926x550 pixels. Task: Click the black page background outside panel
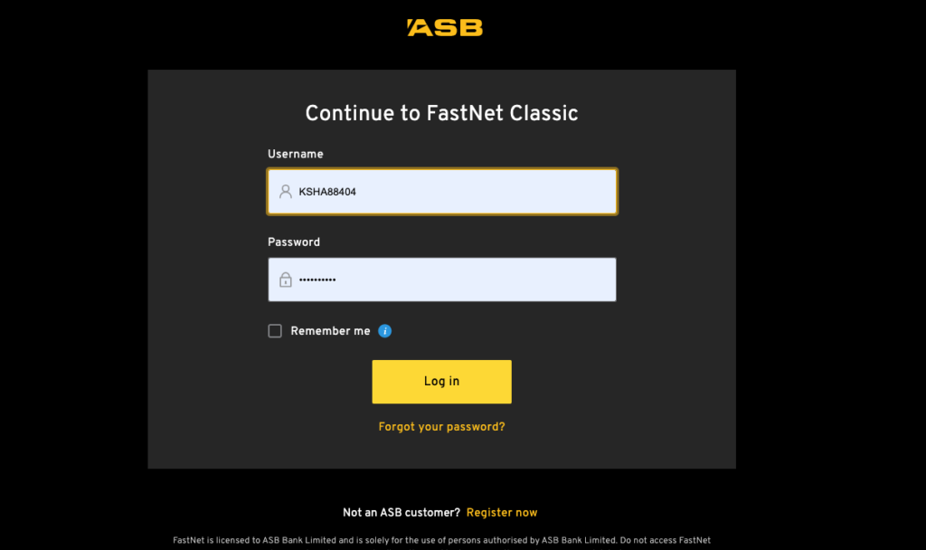(72, 271)
